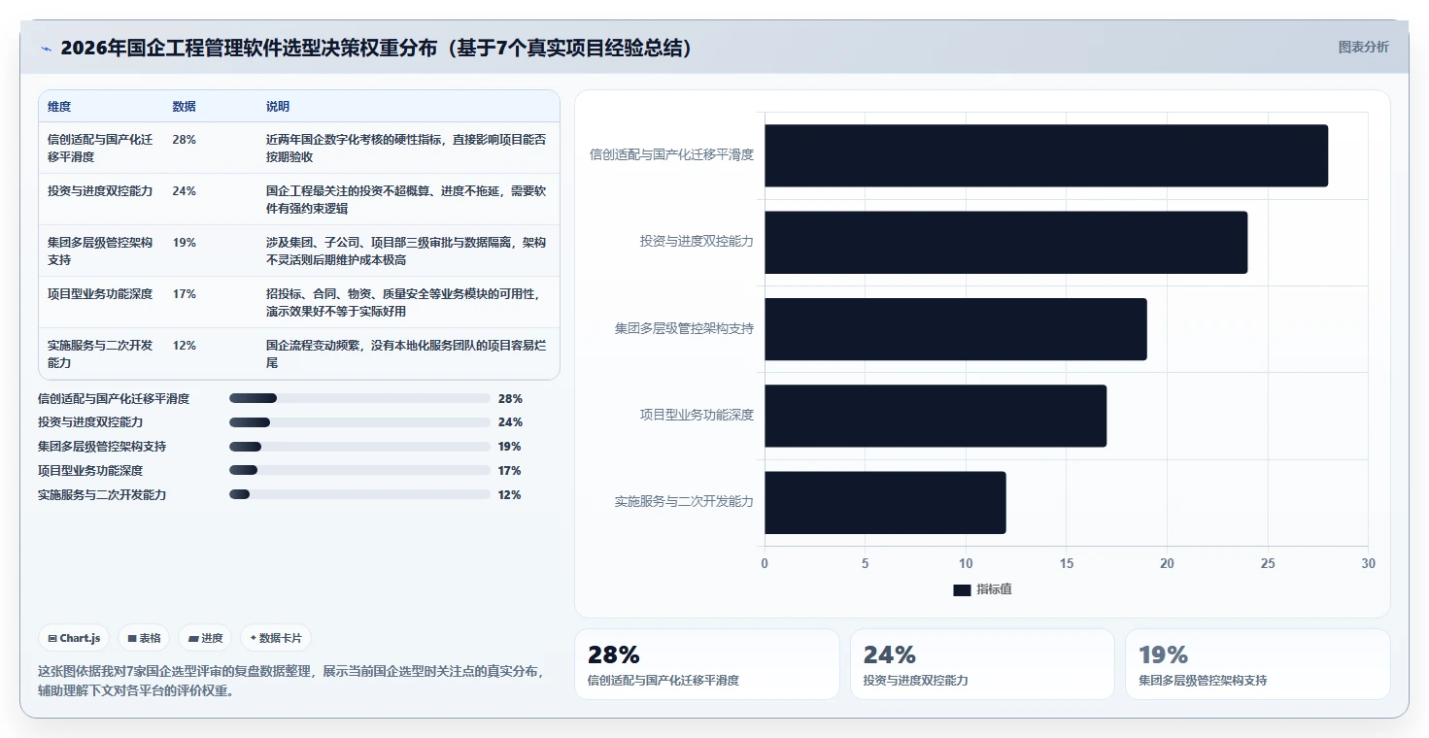Click table cell 实施服务与二次开发能力
The width and height of the screenshot is (1429, 738).
(100, 353)
